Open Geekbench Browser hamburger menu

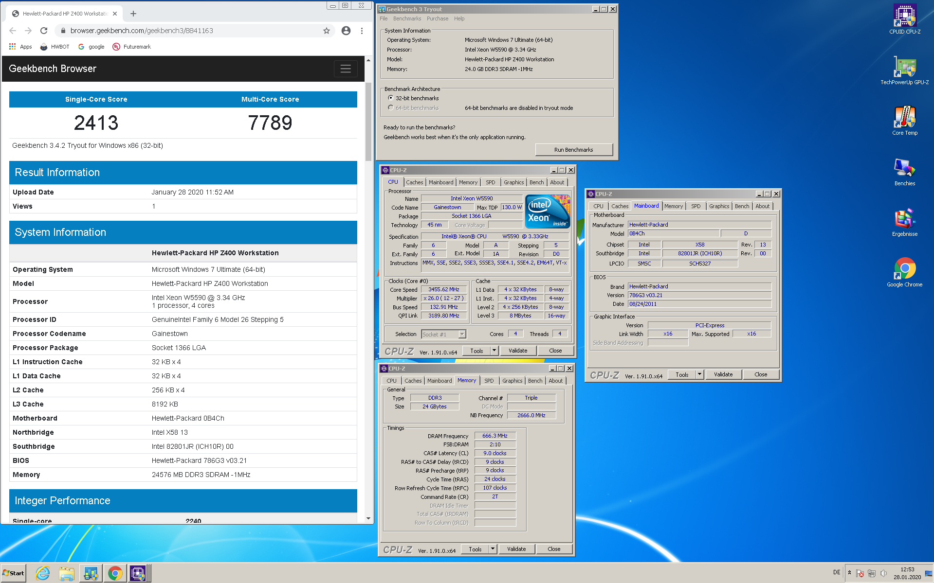(x=346, y=69)
